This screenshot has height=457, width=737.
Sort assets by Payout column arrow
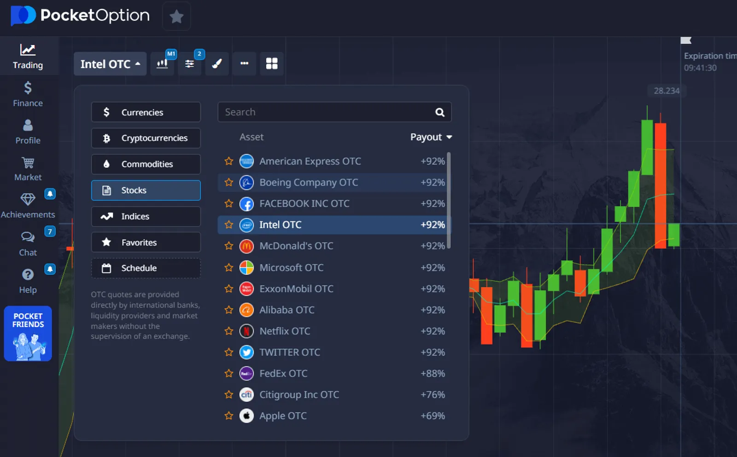point(449,137)
